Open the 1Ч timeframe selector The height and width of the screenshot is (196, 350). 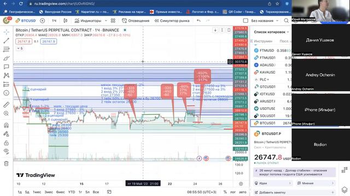pyautogui.click(x=54, y=21)
